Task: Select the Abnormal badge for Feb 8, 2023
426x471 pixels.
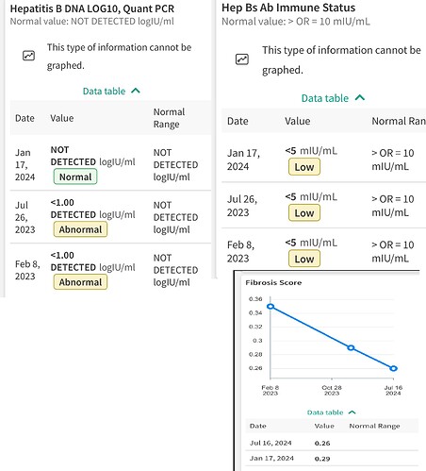Action: tap(80, 282)
